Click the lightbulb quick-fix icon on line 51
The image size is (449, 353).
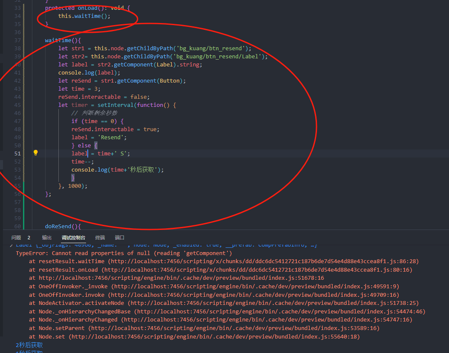pos(35,153)
